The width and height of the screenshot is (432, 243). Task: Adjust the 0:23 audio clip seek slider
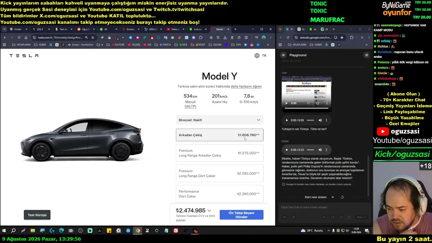[310, 150]
